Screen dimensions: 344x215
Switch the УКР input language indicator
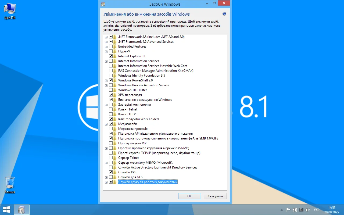pos(317,210)
